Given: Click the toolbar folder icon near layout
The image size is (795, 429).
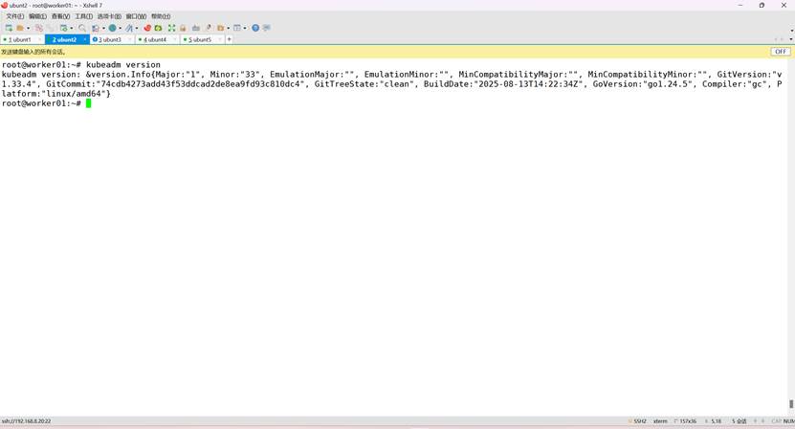Looking at the screenshot, I should pyautogui.click(x=221, y=28).
